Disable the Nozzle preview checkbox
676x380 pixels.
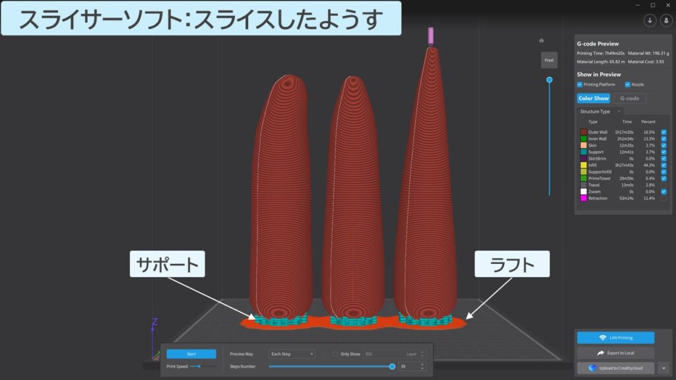[627, 84]
